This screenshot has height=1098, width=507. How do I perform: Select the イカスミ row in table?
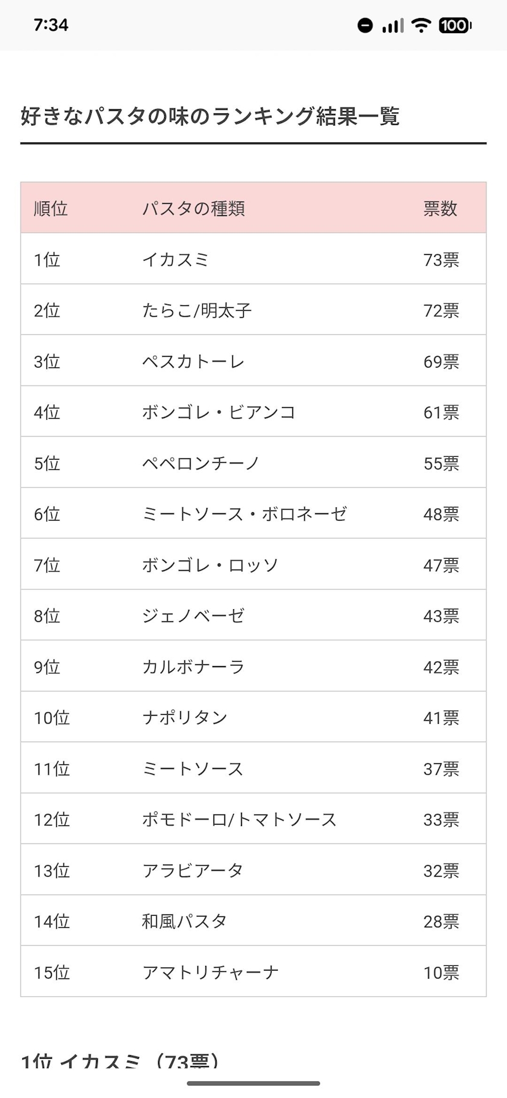point(176,260)
